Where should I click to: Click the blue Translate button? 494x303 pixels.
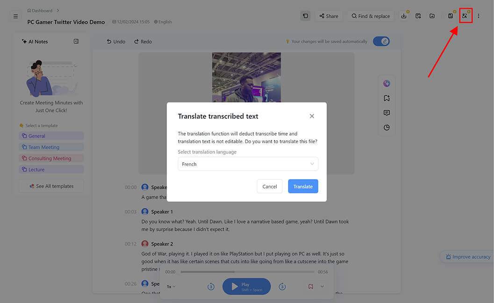(x=303, y=186)
